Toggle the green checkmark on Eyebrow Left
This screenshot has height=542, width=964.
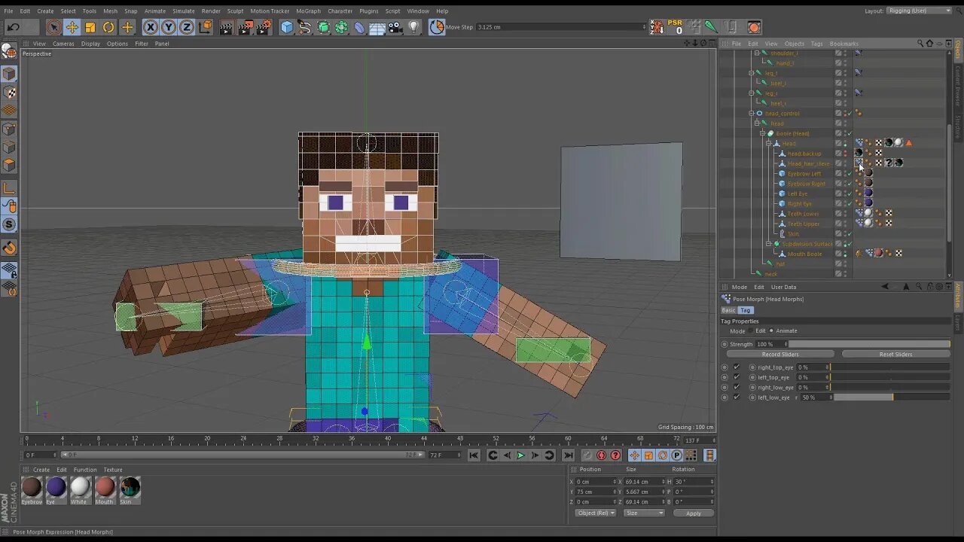click(850, 174)
